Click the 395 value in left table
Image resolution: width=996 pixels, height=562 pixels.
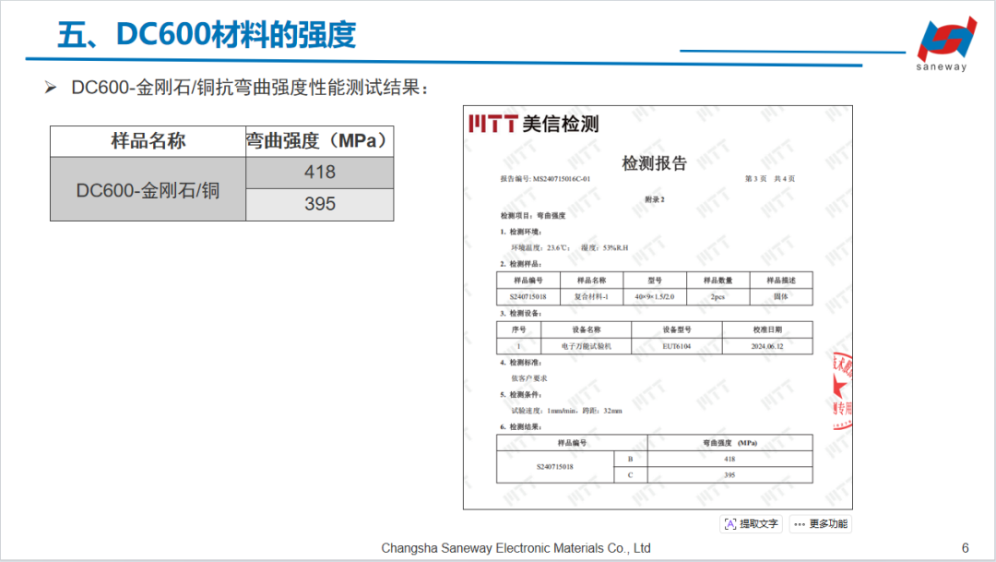click(319, 204)
